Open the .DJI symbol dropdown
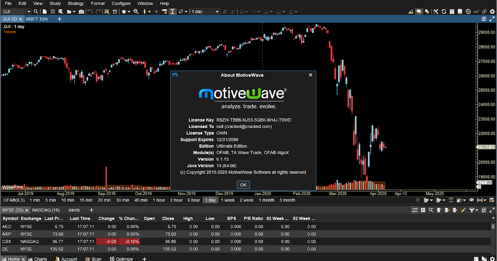 29,12
